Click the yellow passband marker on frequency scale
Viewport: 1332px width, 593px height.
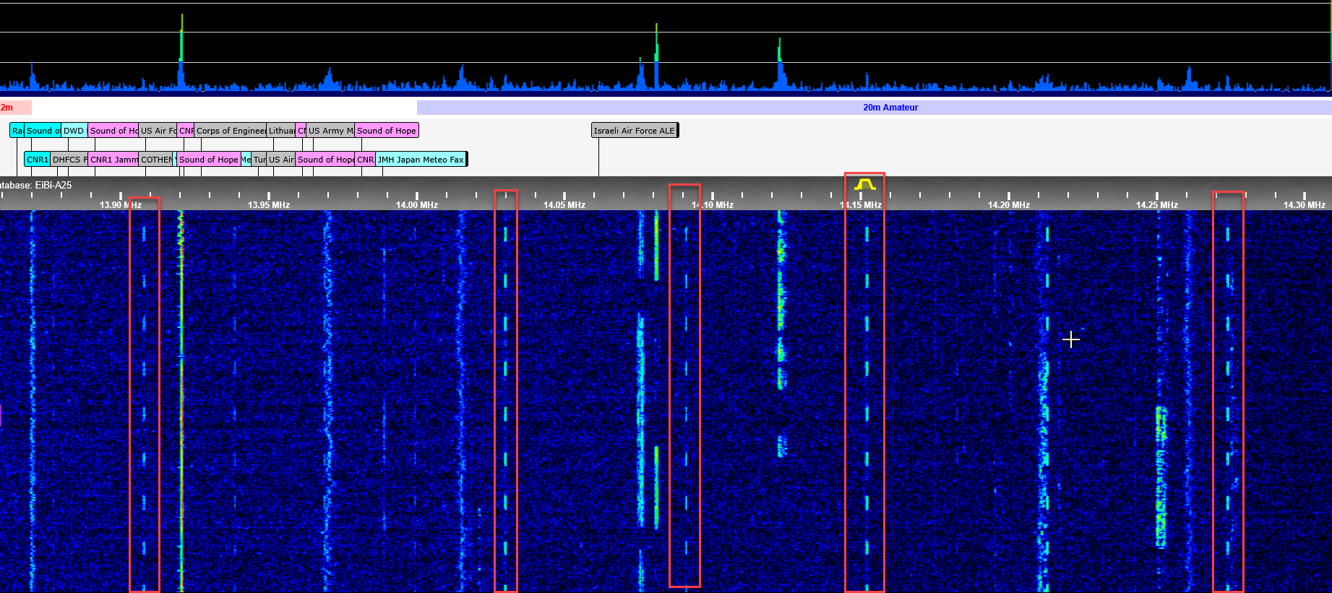tap(864, 185)
